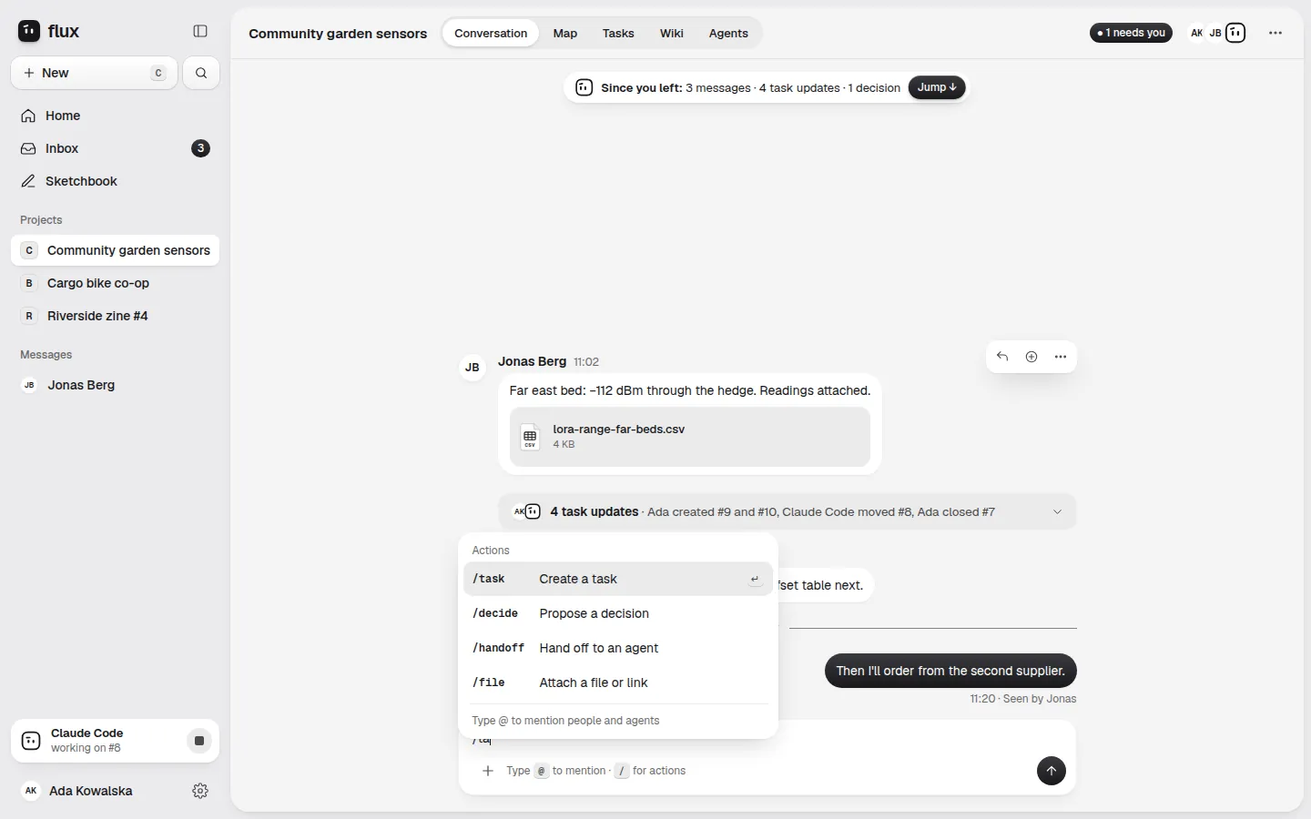Click JB avatar in header
Screen dimensions: 1311x819
pos(1215,33)
